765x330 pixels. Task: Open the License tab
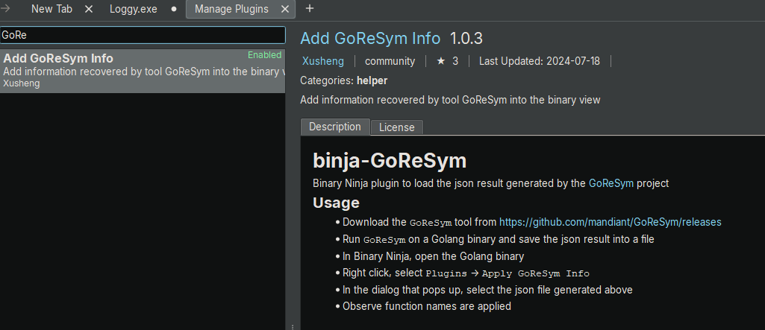click(x=396, y=127)
